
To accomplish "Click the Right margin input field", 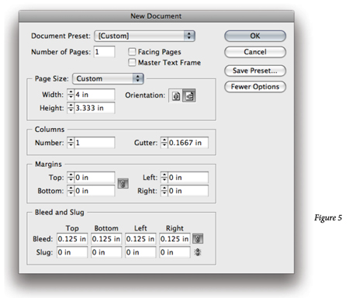I will [x=188, y=191].
